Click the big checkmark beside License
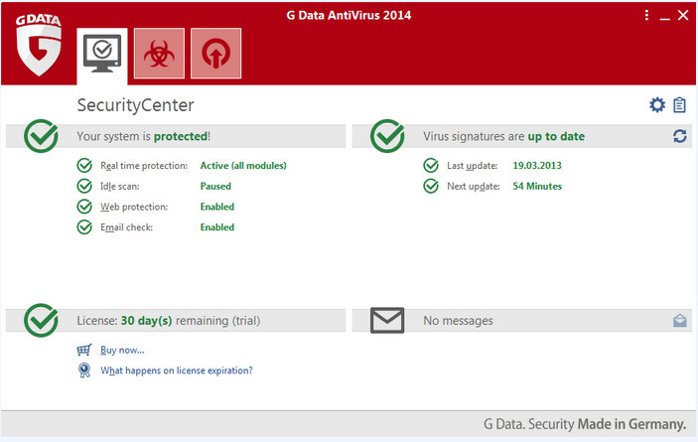The image size is (698, 442). (41, 320)
